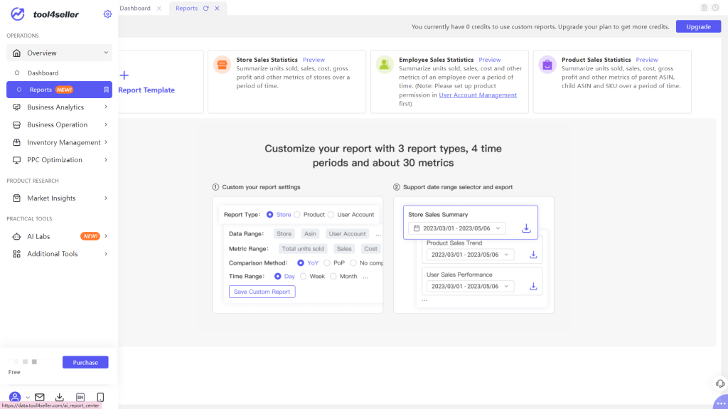Refresh the Reports tab
This screenshot has height=409, width=728.
coord(205,9)
